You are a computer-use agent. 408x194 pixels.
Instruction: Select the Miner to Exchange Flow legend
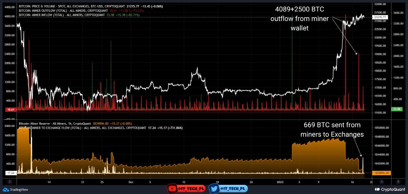pyautogui.click(x=70, y=128)
